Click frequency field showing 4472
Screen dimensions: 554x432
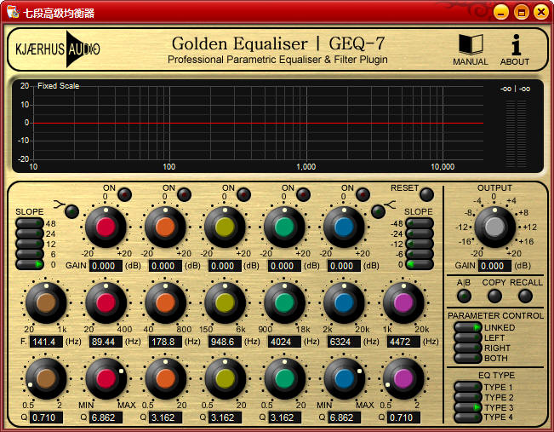pyautogui.click(x=403, y=342)
